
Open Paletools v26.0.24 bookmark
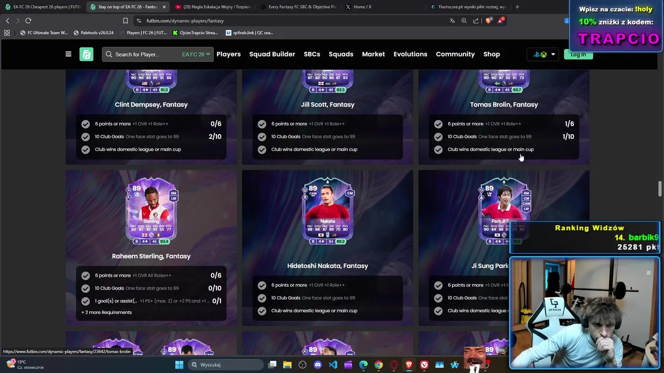pos(93,33)
